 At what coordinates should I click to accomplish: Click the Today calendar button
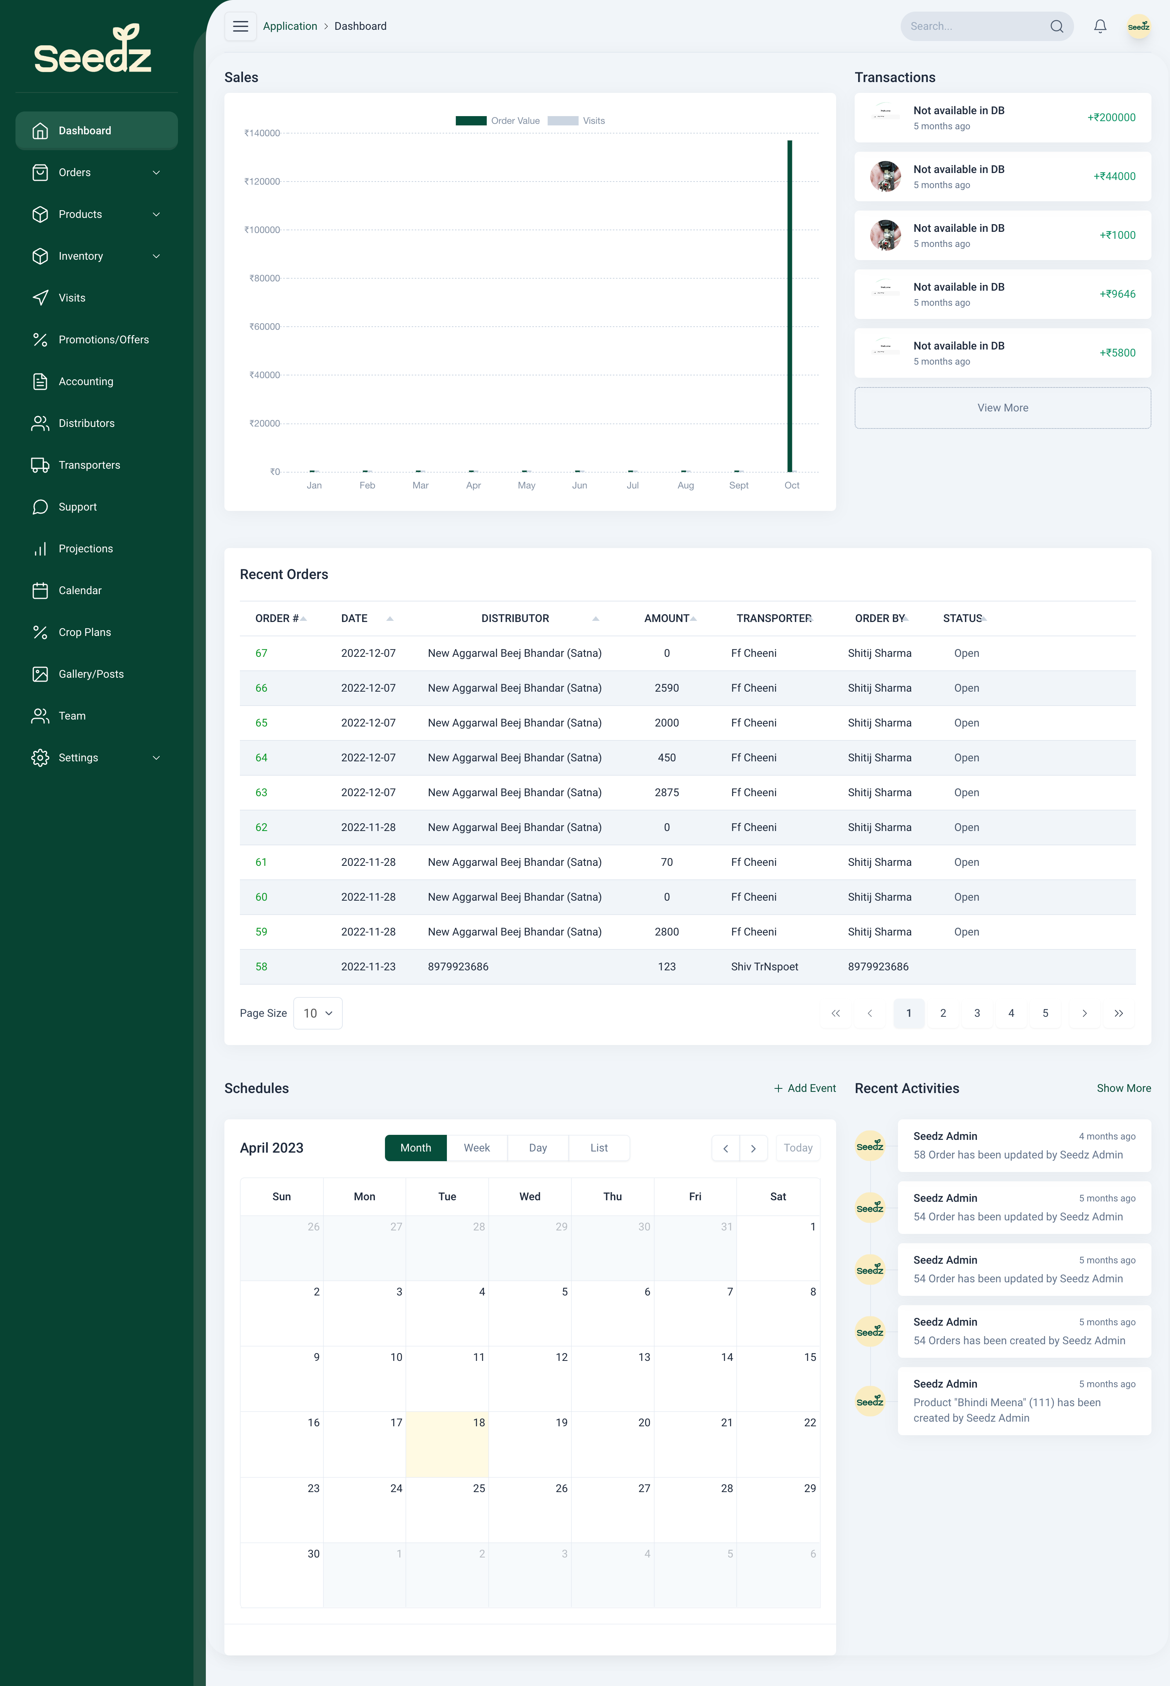point(797,1148)
